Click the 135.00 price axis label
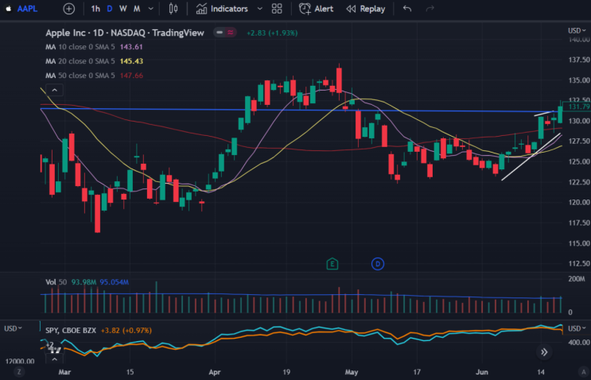Viewport: 591px width, 380px height. (x=579, y=80)
